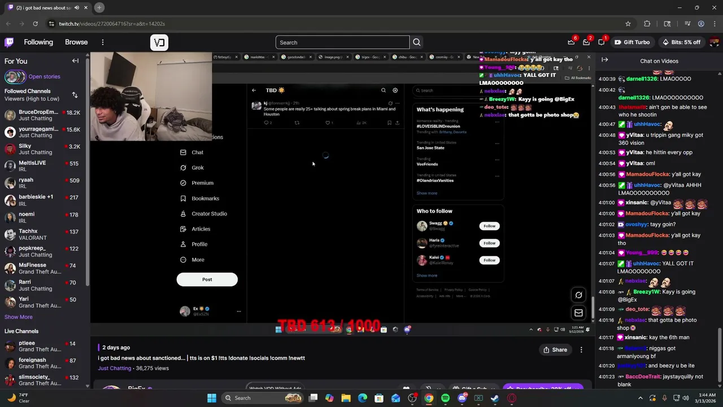Open BruceDropEm channel in sidebar
Screen dimensions: 723x407
tap(42, 115)
